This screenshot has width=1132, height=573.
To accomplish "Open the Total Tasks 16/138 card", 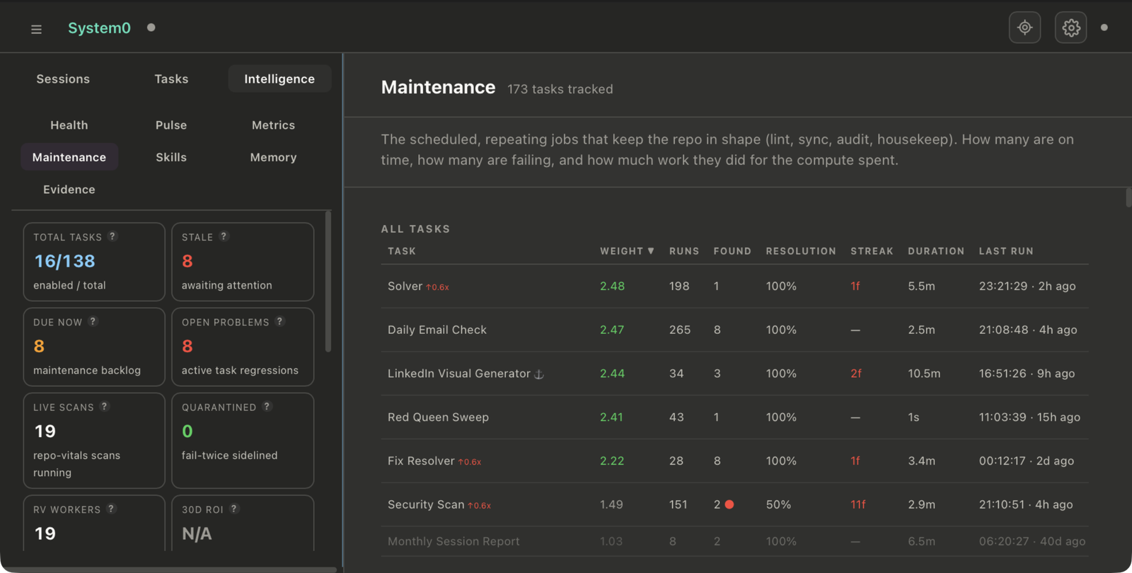I will click(x=94, y=262).
